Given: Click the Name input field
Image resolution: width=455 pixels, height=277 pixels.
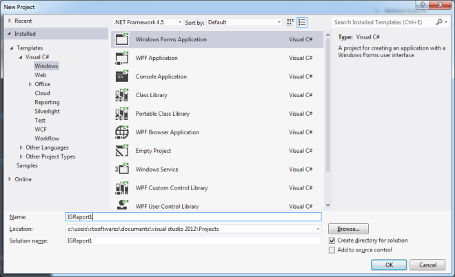Looking at the screenshot, I should coord(194,217).
